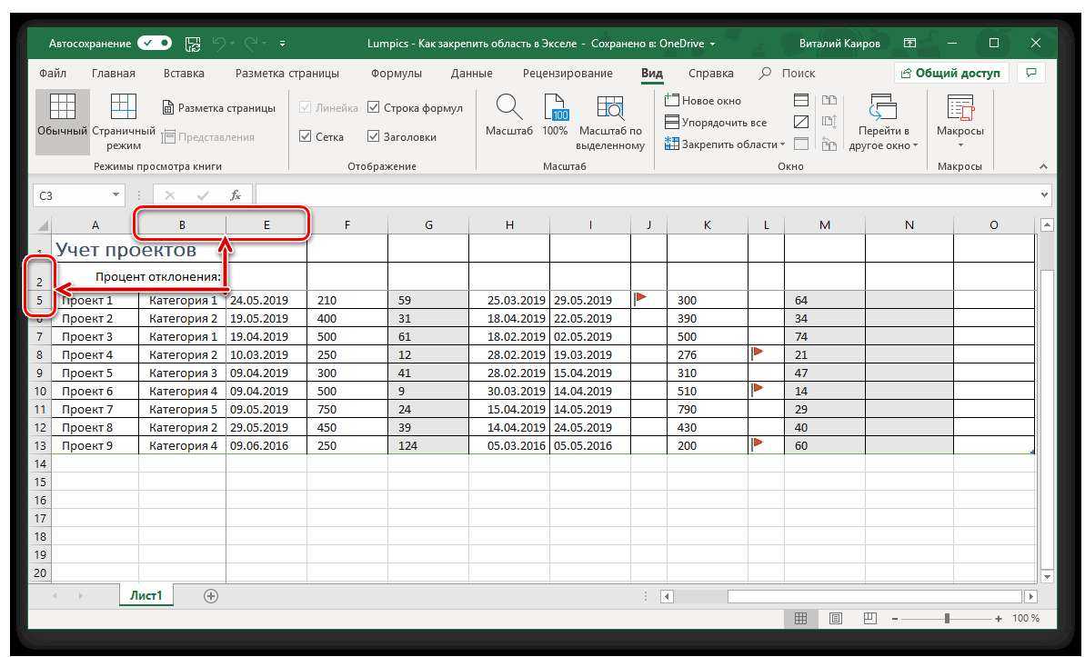
Task: Click the Undo arrow icon
Action: [218, 44]
